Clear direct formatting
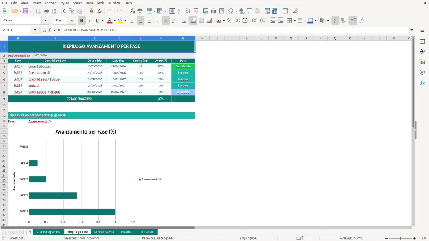The image size is (429, 241). click(100, 11)
